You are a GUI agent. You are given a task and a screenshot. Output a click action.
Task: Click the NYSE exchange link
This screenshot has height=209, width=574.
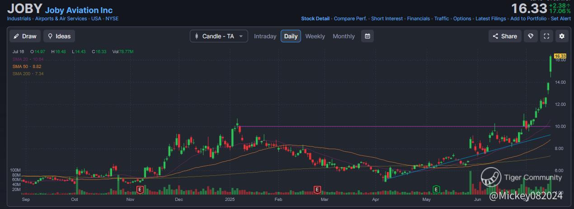(112, 18)
